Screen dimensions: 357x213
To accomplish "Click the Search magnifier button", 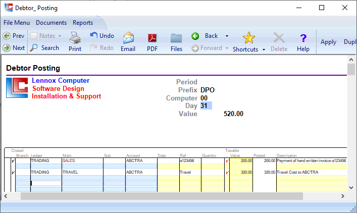I will pyautogui.click(x=44, y=48).
